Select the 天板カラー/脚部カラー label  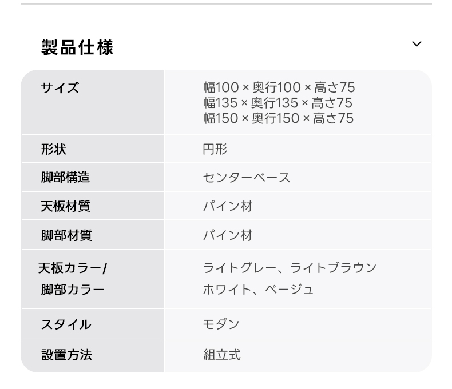click(73, 279)
